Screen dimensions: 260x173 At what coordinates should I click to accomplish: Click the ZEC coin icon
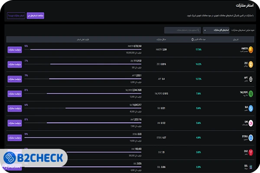click(x=251, y=64)
